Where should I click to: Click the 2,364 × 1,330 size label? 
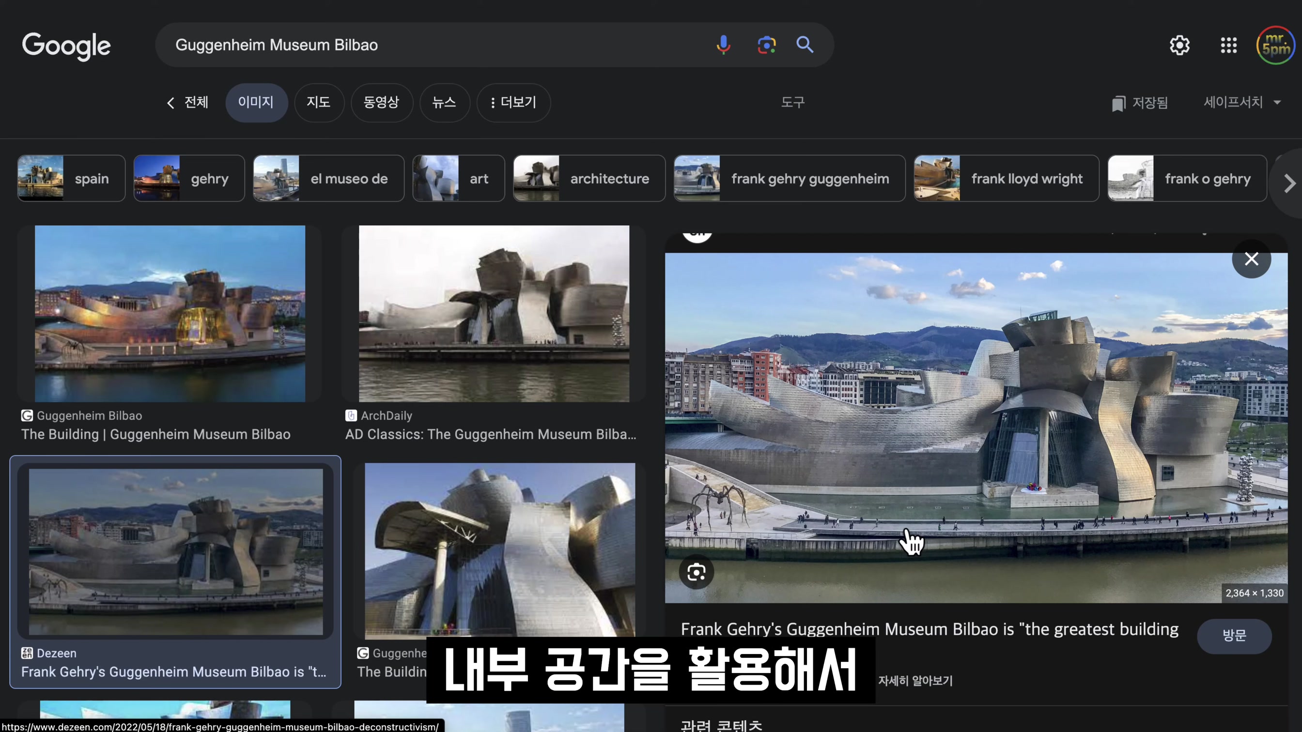coord(1255,593)
